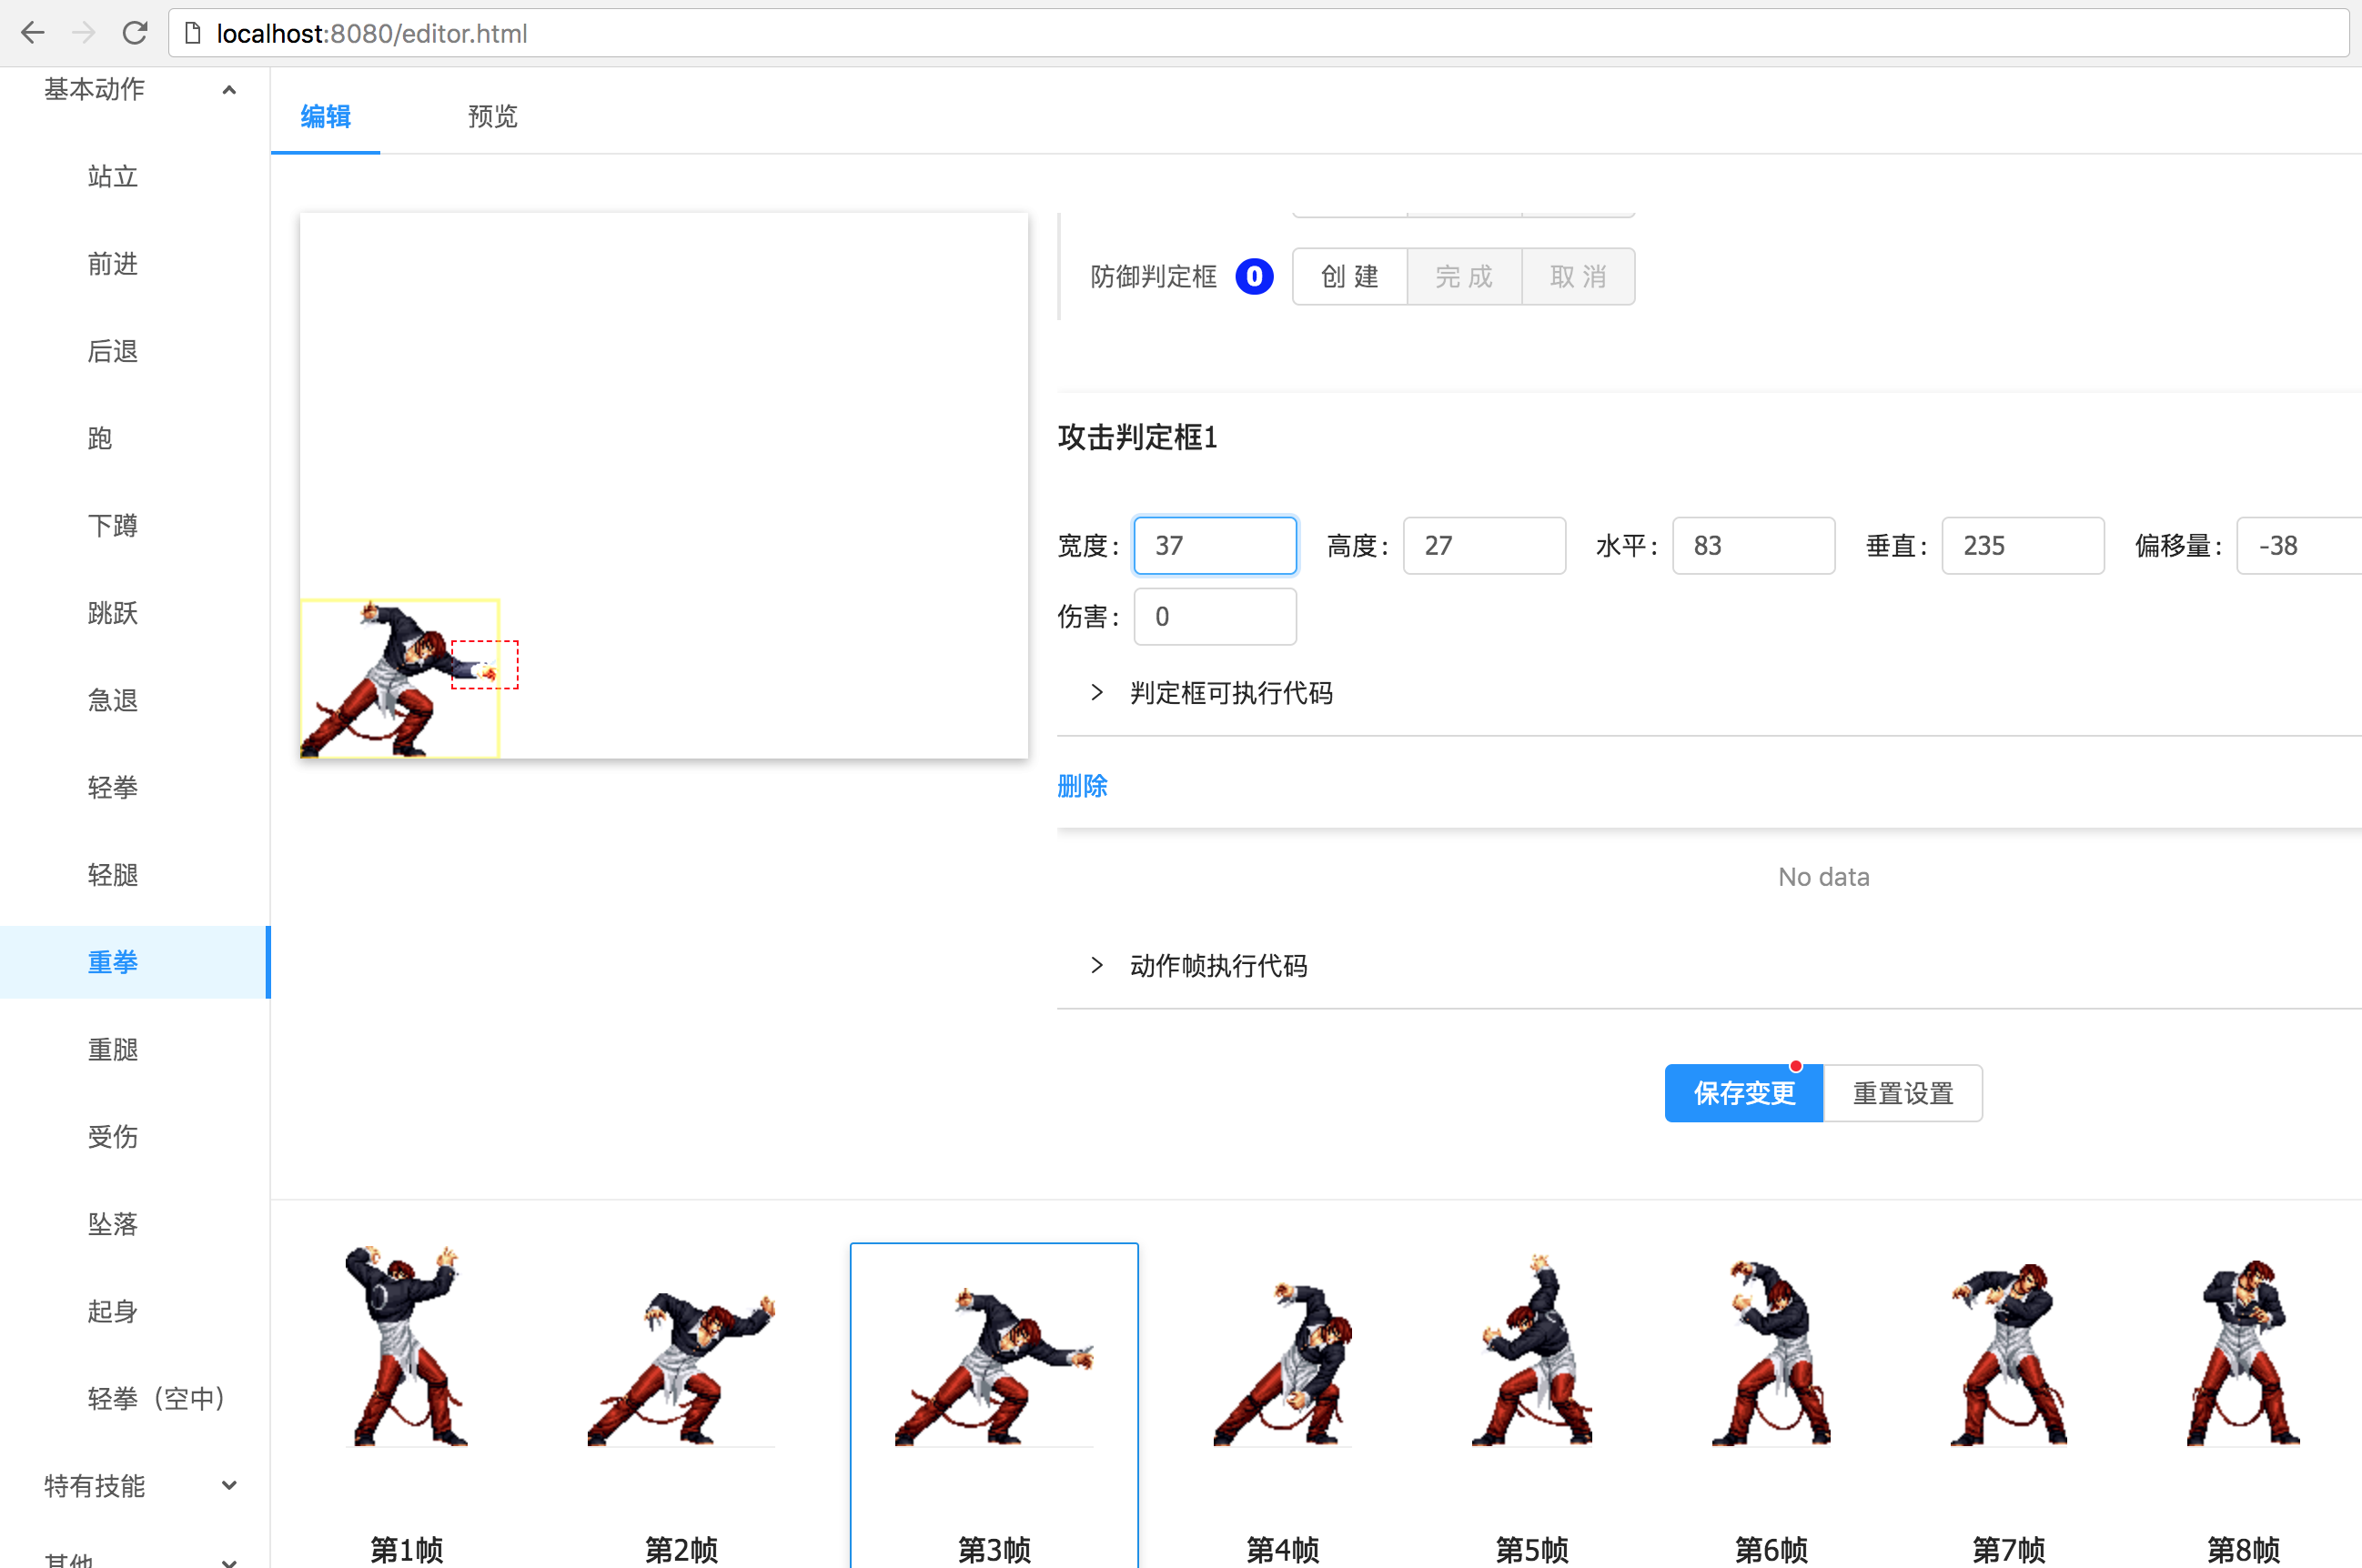Select the 第8帧 frame thumbnail

tap(2243, 1350)
